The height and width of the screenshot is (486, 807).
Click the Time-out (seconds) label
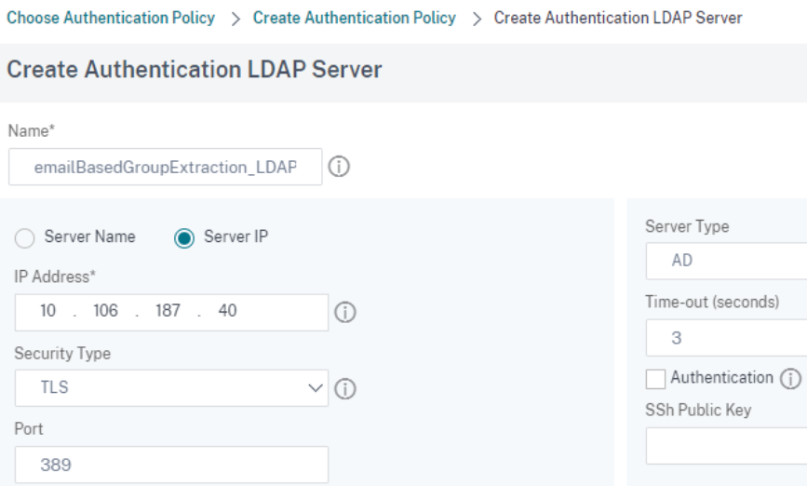712,302
